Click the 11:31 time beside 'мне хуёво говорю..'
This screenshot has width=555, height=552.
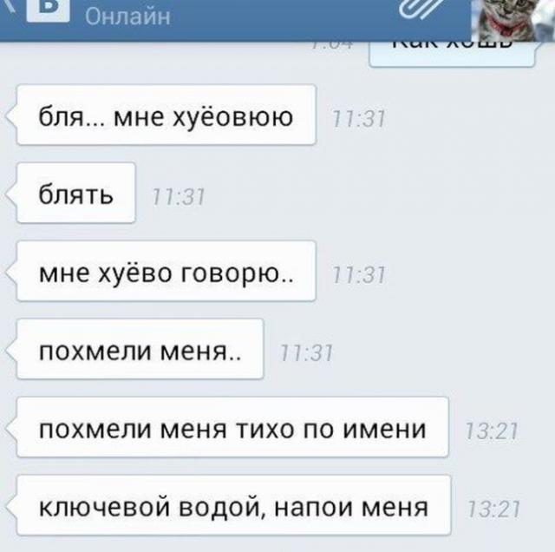click(x=358, y=275)
